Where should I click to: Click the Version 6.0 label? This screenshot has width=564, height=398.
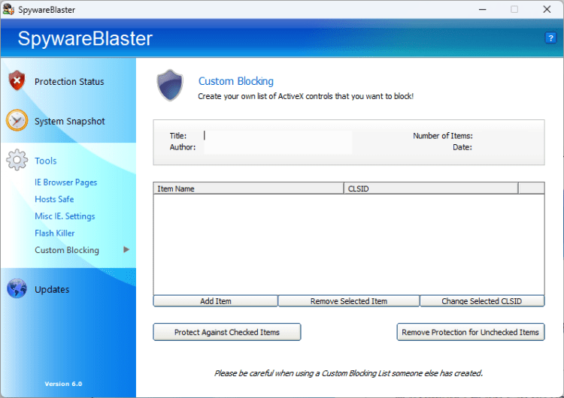point(63,384)
